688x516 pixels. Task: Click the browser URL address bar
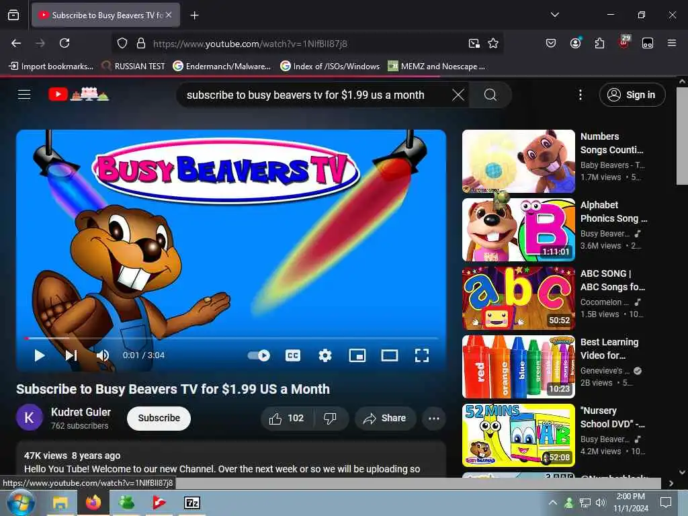coord(307,44)
